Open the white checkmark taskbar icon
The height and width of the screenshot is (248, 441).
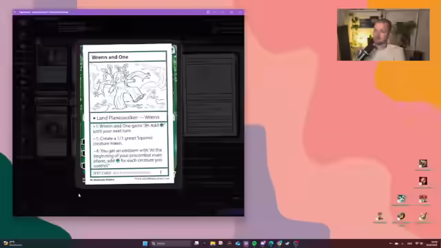pos(287,243)
